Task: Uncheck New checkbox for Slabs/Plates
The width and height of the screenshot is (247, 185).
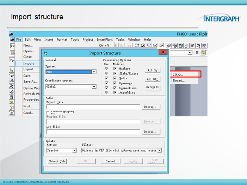Action: pyautogui.click(x=107, y=74)
